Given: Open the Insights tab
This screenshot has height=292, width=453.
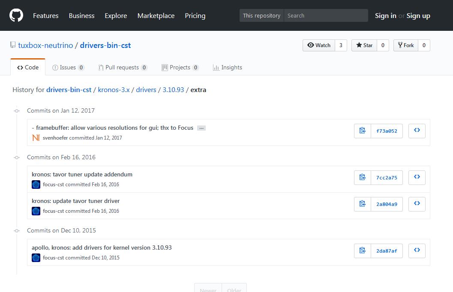Looking at the screenshot, I should coord(228,68).
